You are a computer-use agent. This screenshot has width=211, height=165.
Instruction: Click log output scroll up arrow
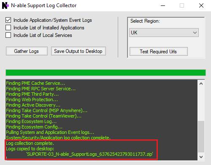(201, 84)
